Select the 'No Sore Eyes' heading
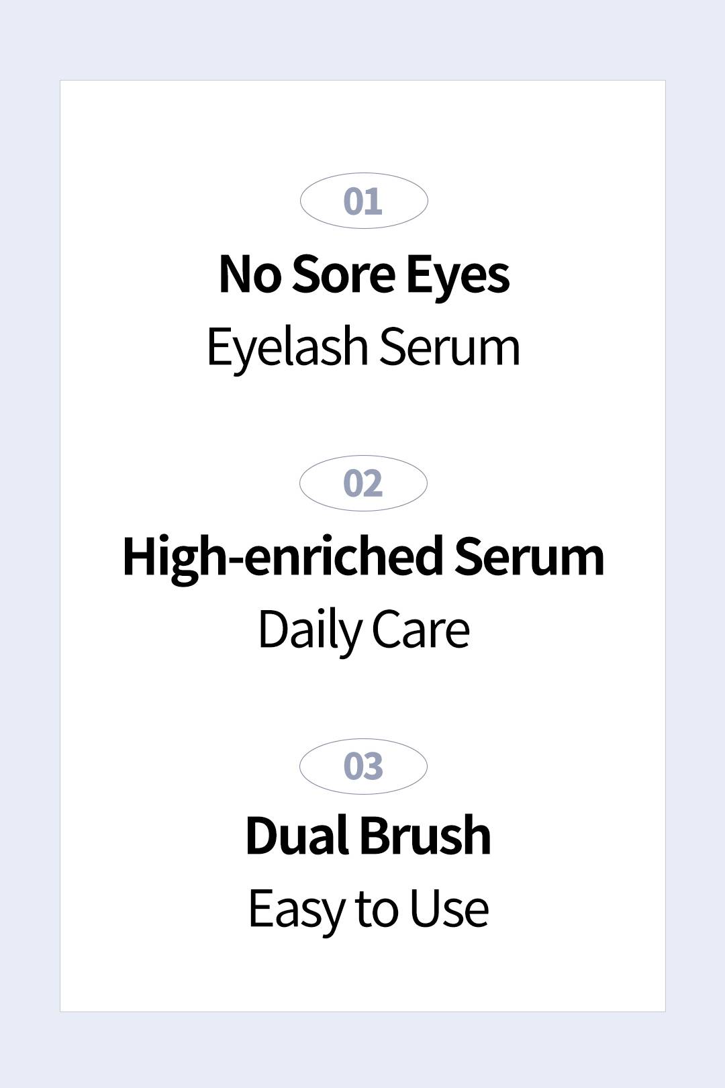The height and width of the screenshot is (1088, 725). coord(364,275)
